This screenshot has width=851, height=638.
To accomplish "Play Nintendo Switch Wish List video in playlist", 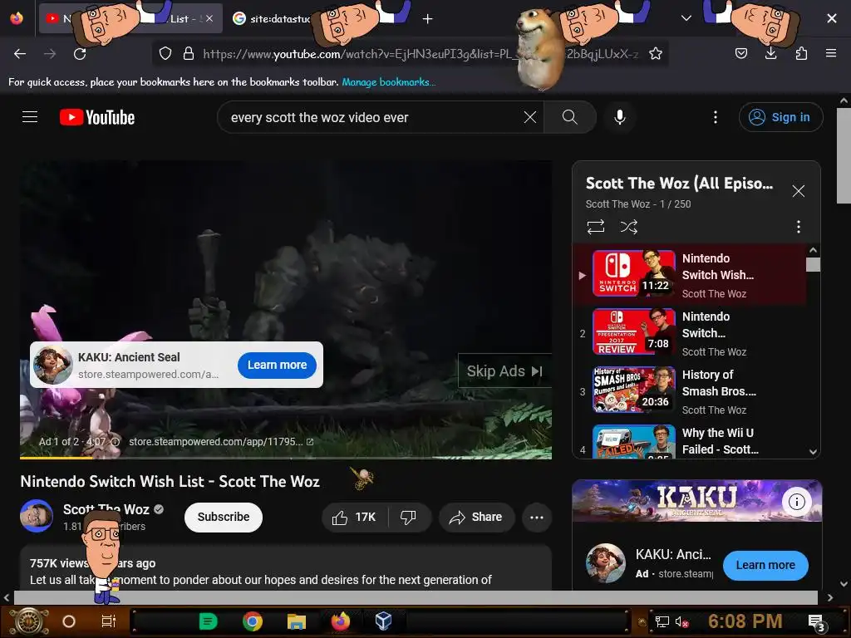I will coord(689,275).
